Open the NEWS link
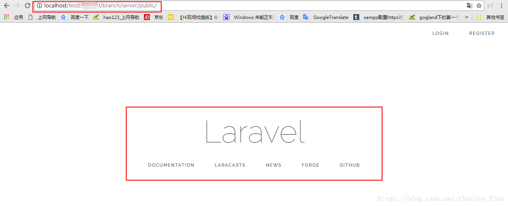 273,165
